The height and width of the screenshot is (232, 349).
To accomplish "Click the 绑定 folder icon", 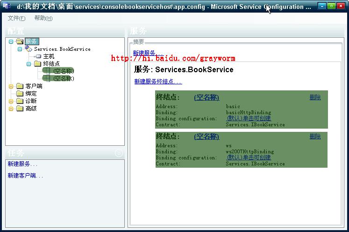I will click(20, 94).
